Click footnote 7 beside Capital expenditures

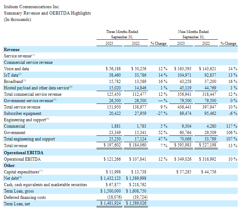[x=41, y=171]
